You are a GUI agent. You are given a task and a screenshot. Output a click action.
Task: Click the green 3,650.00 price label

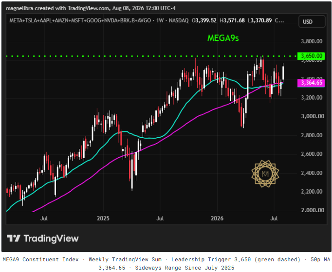(x=311, y=56)
